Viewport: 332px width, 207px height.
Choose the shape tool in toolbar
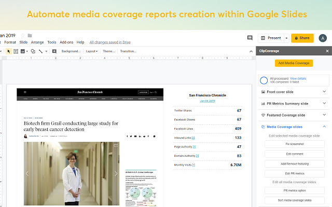pos(33,51)
